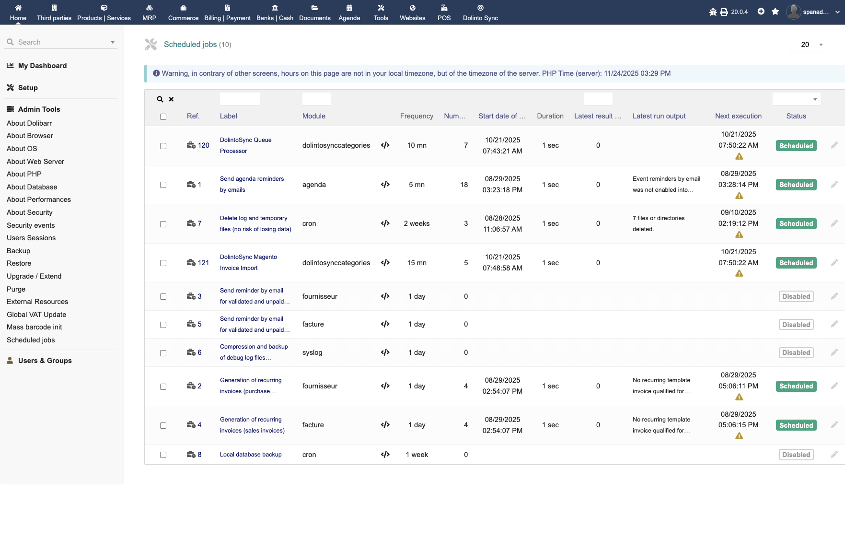
Task: Click warning triangle under Delete log job date
Action: coord(739,234)
